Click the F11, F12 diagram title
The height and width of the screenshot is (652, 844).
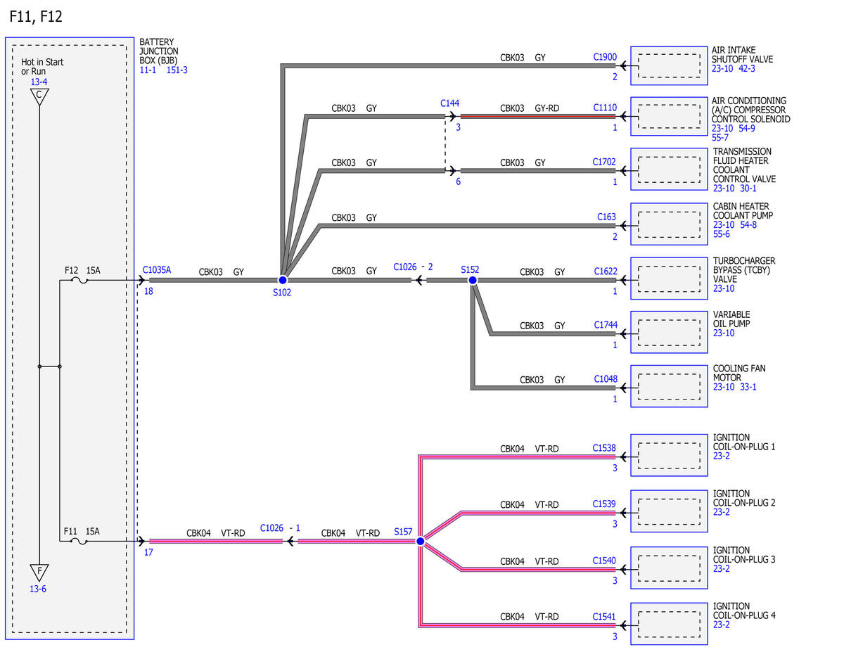(x=36, y=16)
